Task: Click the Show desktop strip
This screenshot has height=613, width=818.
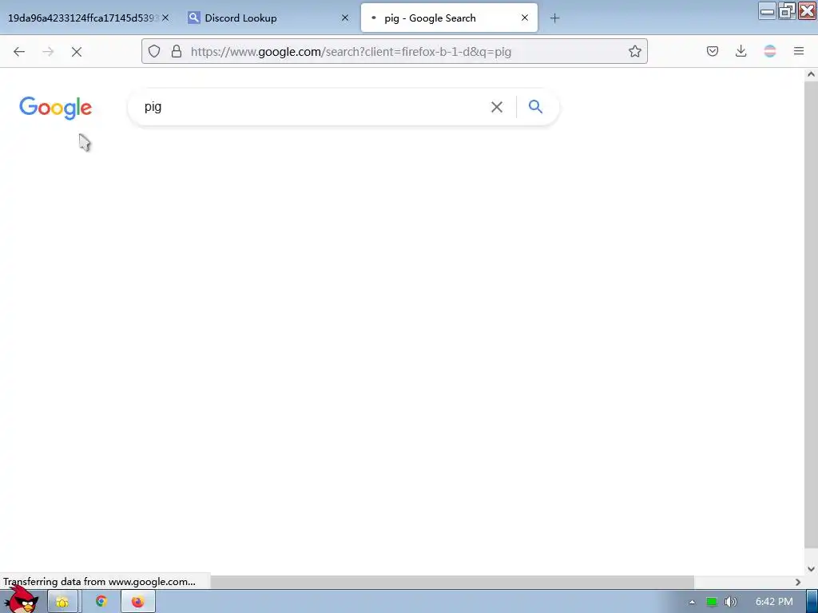Action: [812, 602]
